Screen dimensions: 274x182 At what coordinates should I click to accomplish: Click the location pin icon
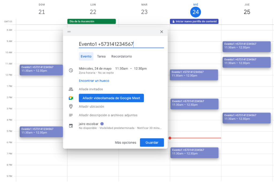pyautogui.click(x=71, y=106)
